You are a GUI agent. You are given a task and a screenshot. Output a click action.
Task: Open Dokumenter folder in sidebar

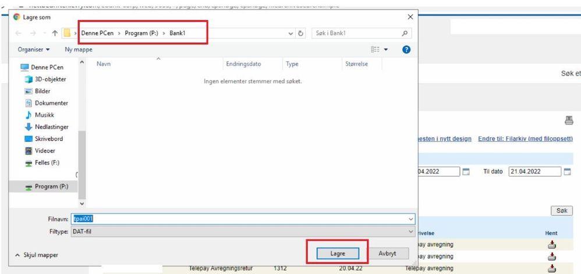tap(47, 103)
